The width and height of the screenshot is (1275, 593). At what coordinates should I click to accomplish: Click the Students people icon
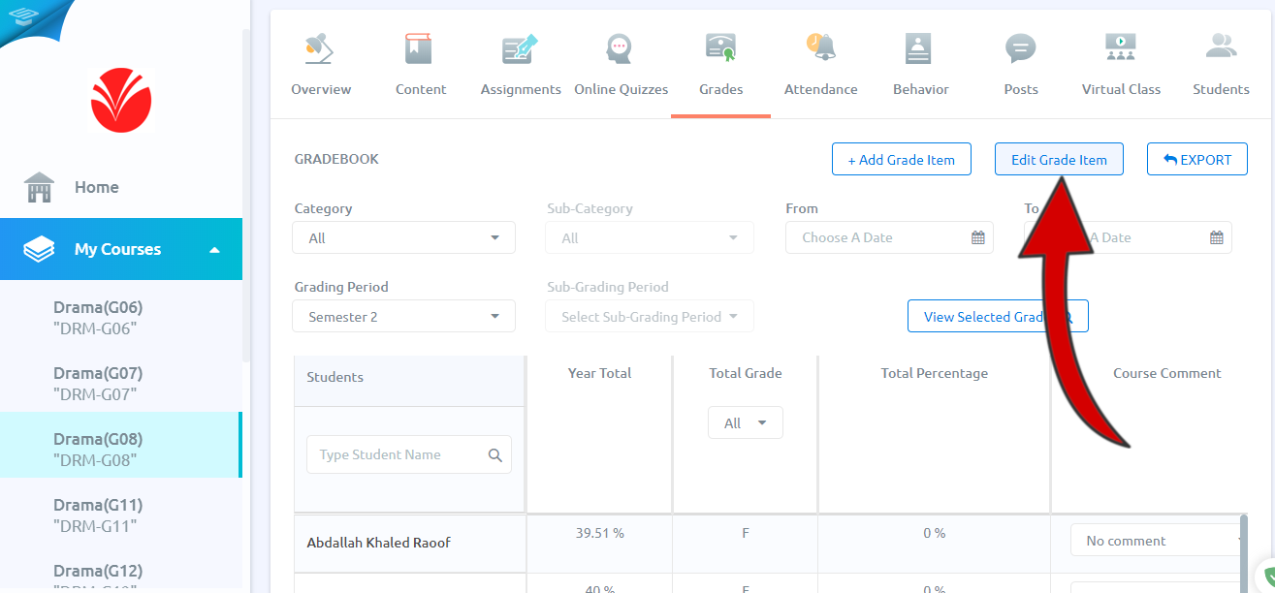[1222, 46]
